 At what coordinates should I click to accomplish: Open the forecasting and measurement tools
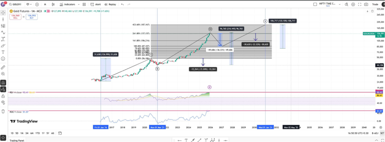pos(3,39)
